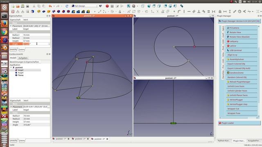Click the Draw style no-entry icon

point(133,6)
